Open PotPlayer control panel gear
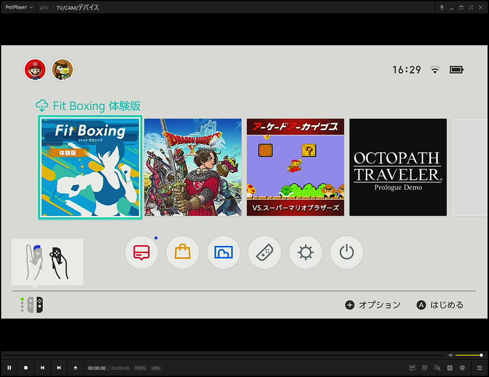 pyautogui.click(x=462, y=368)
